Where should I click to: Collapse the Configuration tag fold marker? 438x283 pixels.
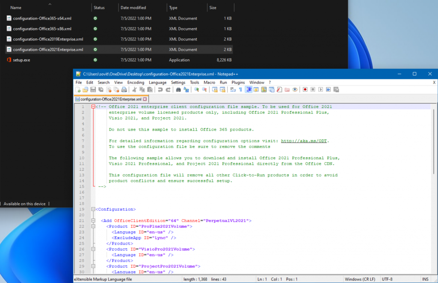[x=93, y=209]
